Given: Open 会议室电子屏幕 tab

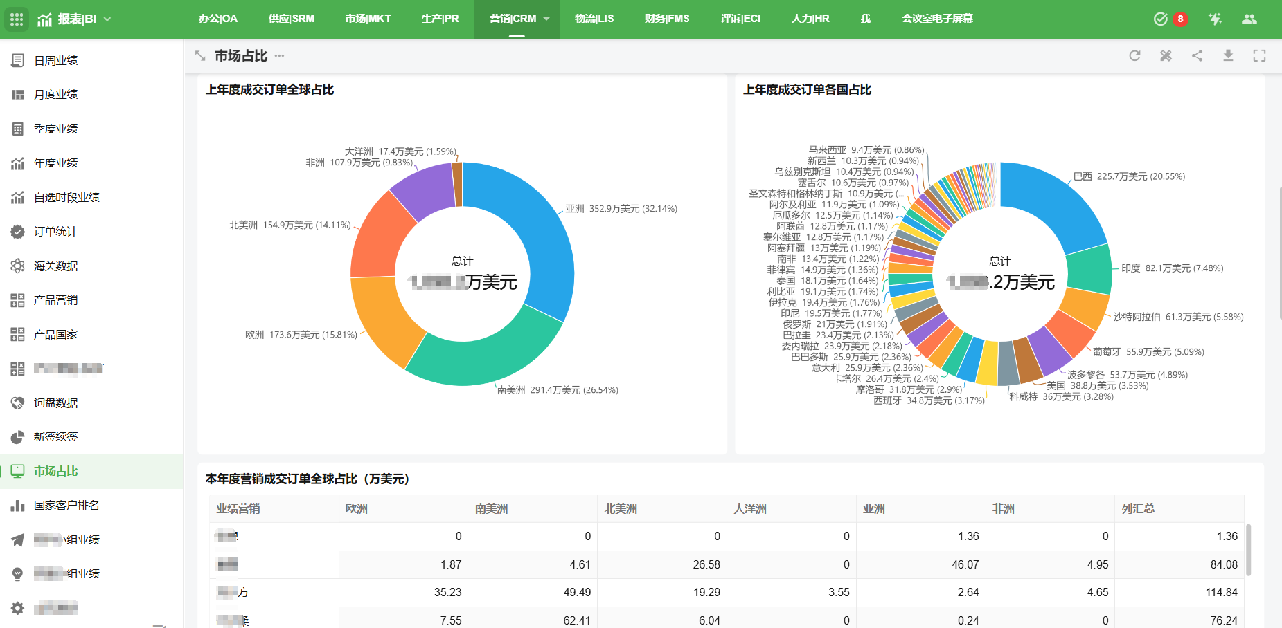Looking at the screenshot, I should pyautogui.click(x=937, y=19).
